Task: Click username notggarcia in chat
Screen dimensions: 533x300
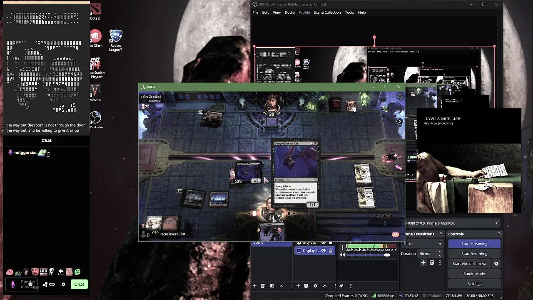Action: [25, 153]
